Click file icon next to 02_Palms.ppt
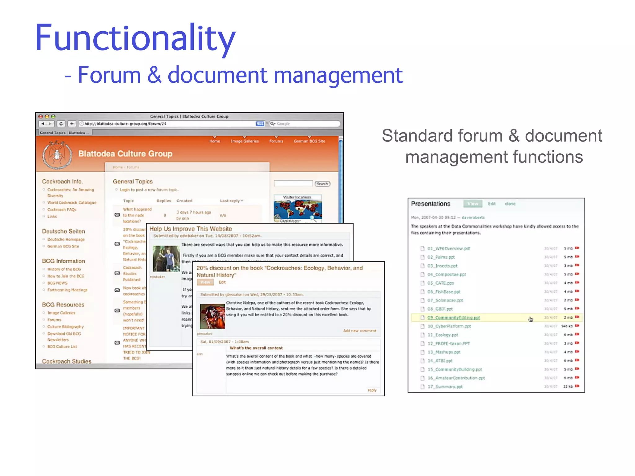 pos(422,257)
